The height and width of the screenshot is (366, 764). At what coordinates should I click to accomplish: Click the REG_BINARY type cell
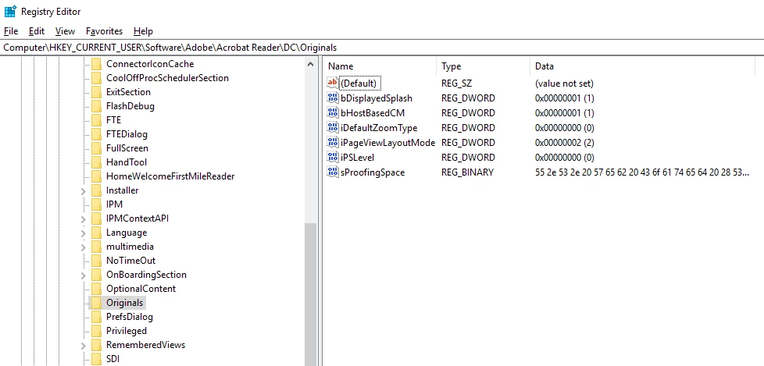pos(467,172)
